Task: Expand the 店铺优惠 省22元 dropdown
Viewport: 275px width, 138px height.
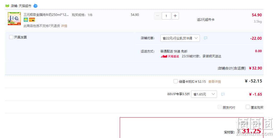Action: [180, 38]
